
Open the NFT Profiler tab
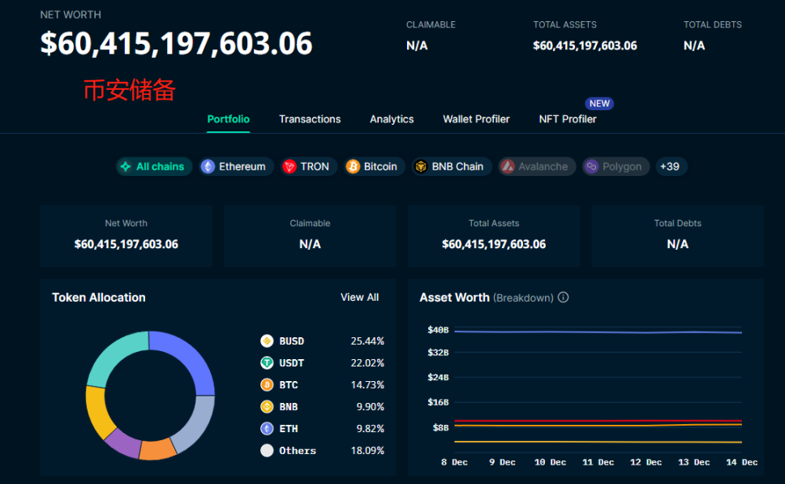568,119
